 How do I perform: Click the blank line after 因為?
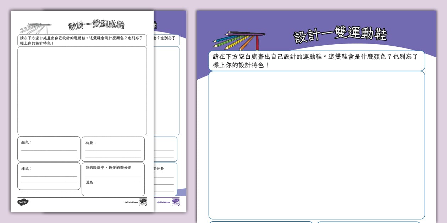(x=117, y=183)
